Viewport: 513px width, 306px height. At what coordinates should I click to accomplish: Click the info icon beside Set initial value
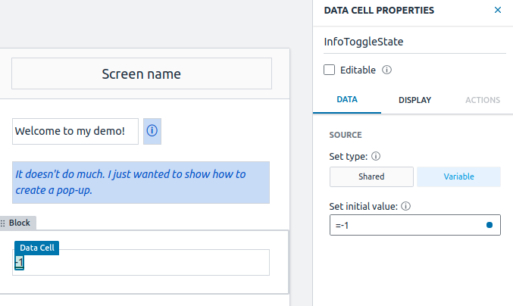pyautogui.click(x=405, y=206)
